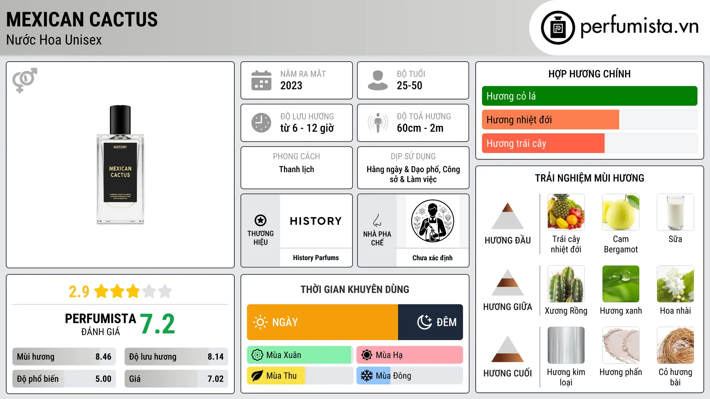Image resolution: width=710 pixels, height=399 pixels.
Task: Click the HƯƠNG CUỐI label
Action: point(508,373)
